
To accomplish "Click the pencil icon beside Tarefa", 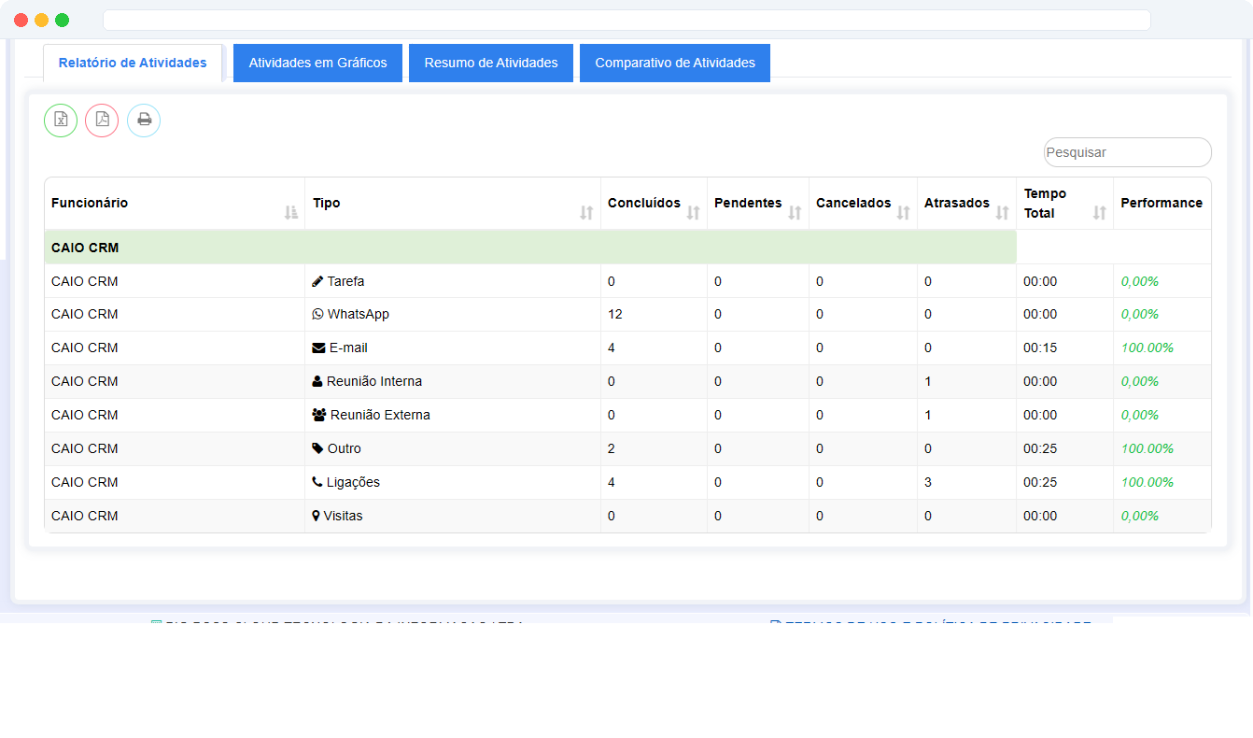I will [x=317, y=281].
